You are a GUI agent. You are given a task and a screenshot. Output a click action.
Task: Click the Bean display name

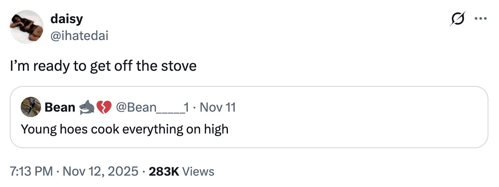tap(60, 107)
